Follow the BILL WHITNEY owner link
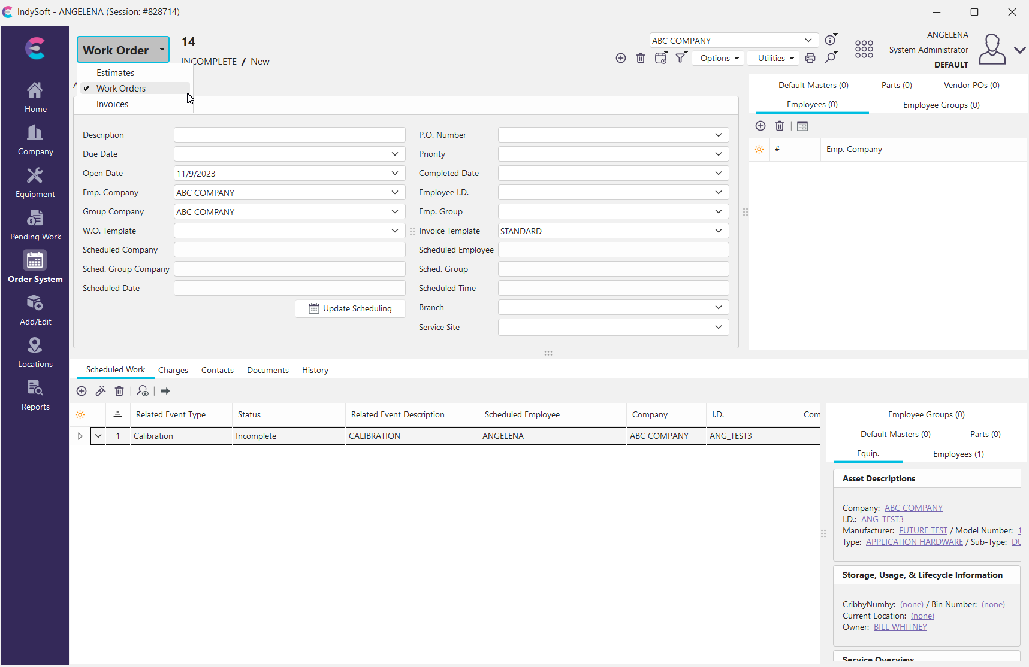 pyautogui.click(x=900, y=627)
